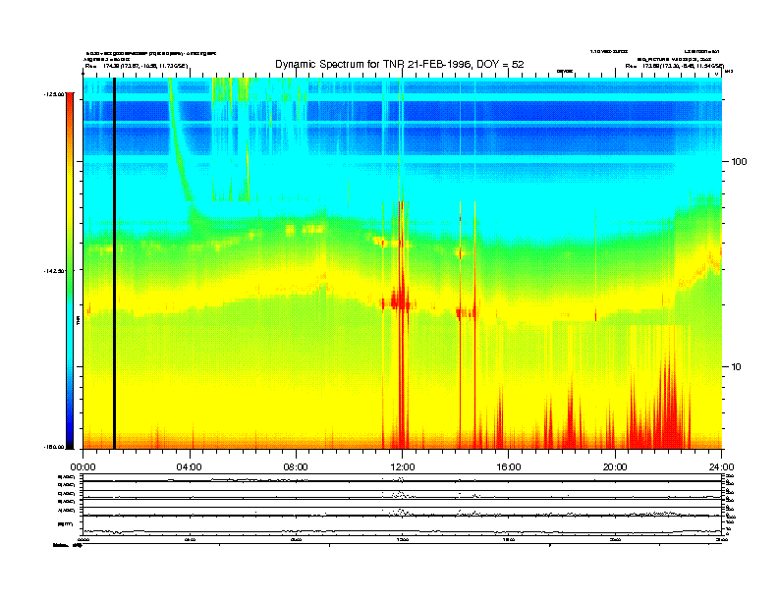Select the 00:00 time axis label
The height and width of the screenshot is (601, 778).
[x=83, y=467]
